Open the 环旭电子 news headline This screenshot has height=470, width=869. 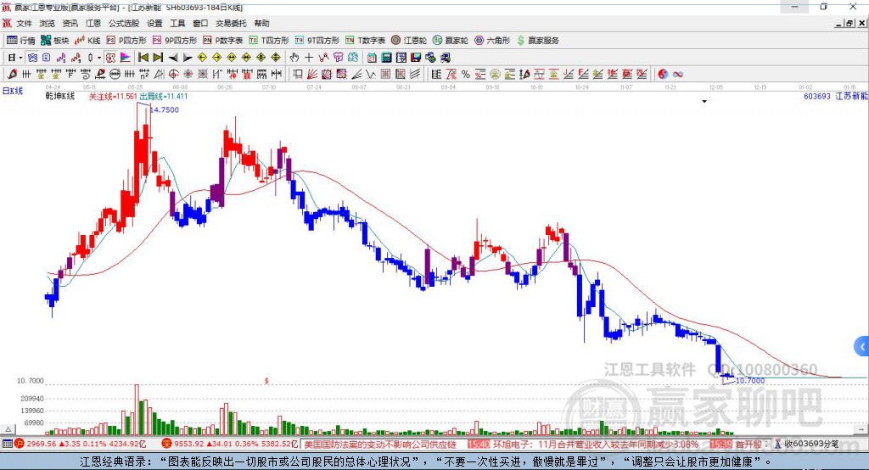point(596,445)
